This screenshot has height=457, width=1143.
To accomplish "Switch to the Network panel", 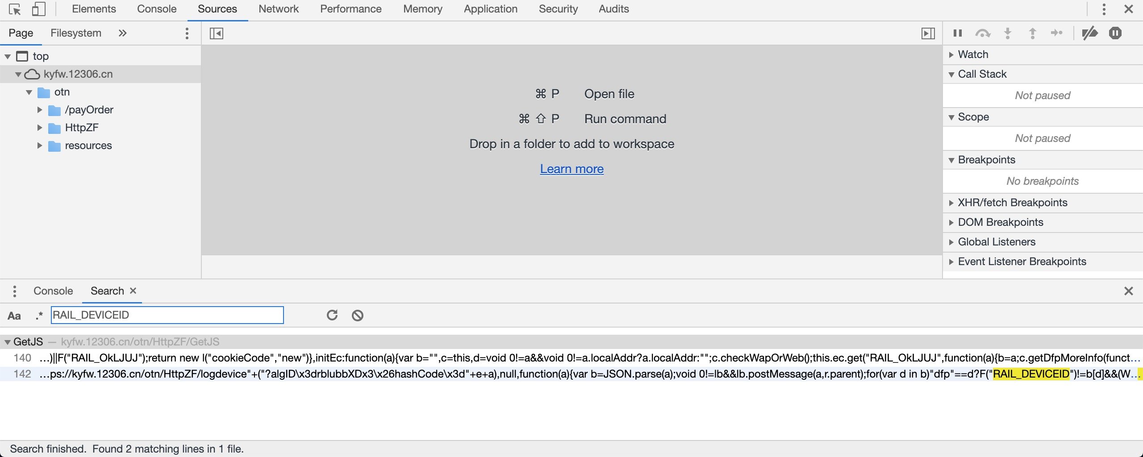I will pos(278,8).
